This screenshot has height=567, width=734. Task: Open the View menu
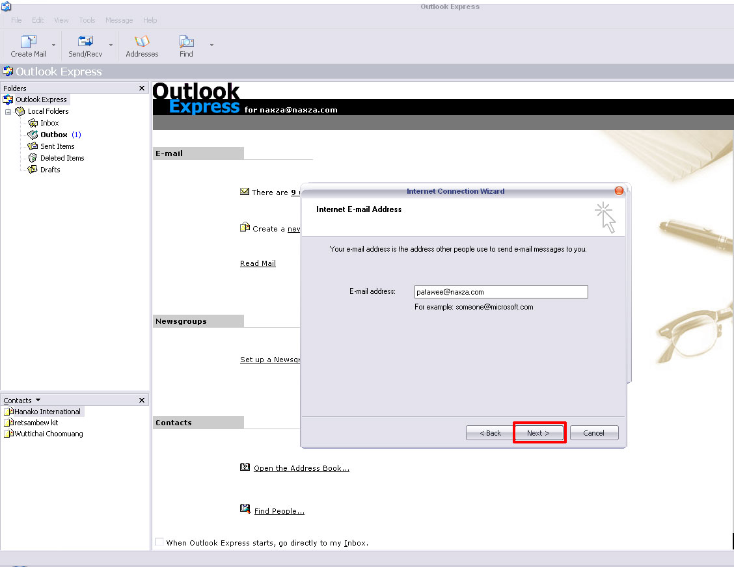61,20
